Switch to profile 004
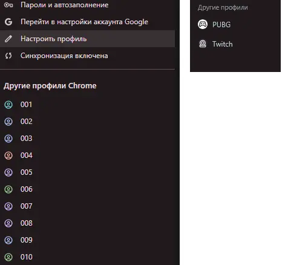Image resolution: width=285 pixels, height=265 pixels. 87,155
